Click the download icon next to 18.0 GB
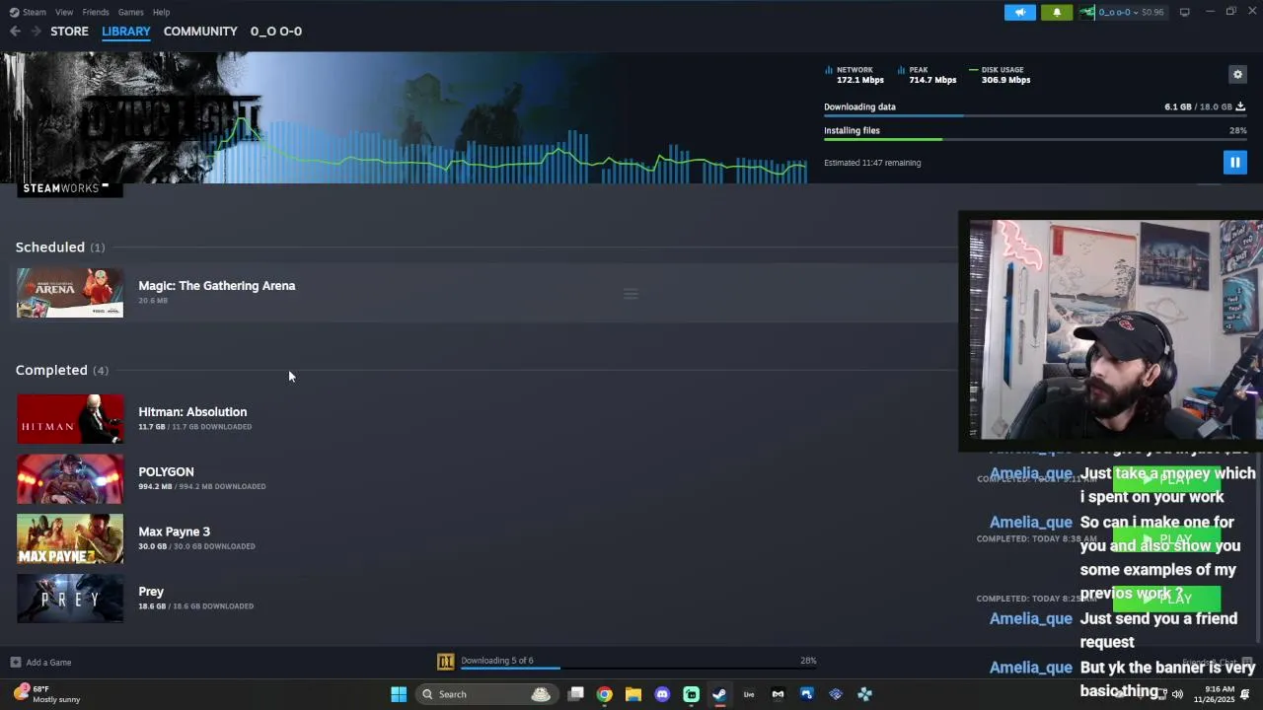The height and width of the screenshot is (710, 1263). [1240, 106]
